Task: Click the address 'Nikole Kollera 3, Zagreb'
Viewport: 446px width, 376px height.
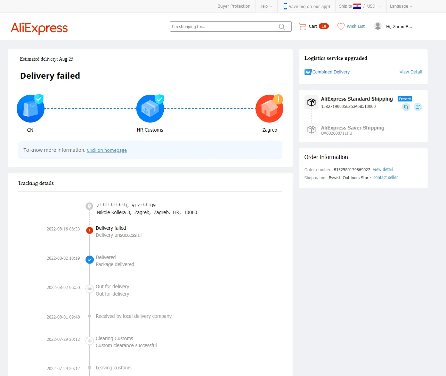Action: (x=123, y=212)
